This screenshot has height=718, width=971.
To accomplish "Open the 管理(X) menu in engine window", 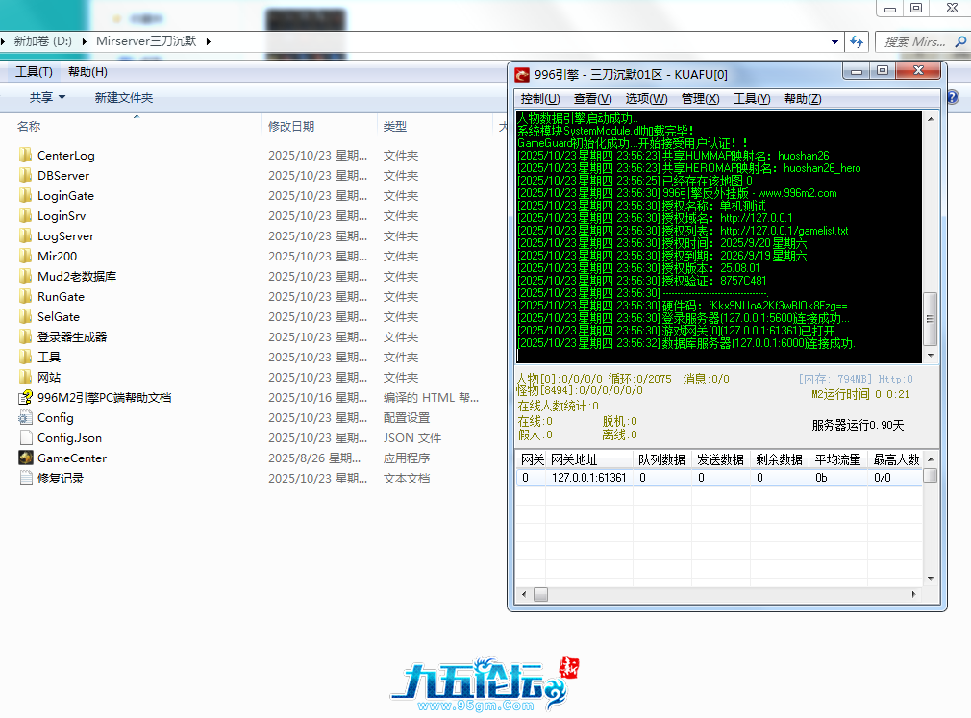I will (700, 99).
